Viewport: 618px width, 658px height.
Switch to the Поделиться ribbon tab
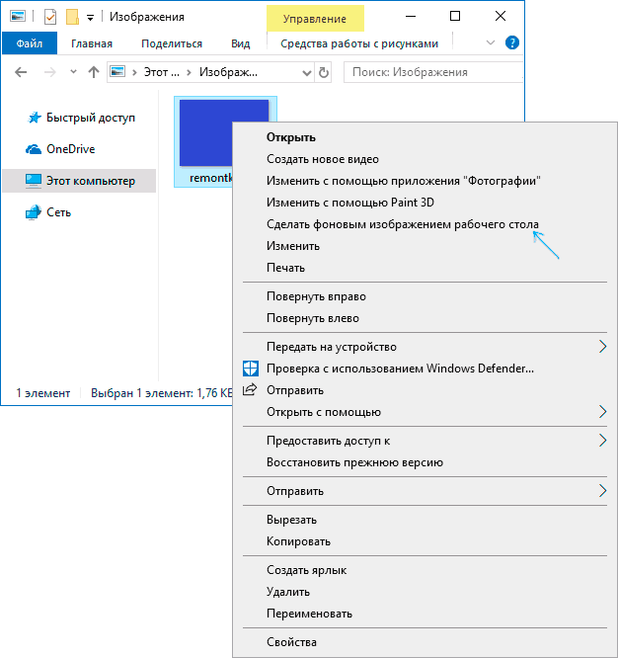171,43
